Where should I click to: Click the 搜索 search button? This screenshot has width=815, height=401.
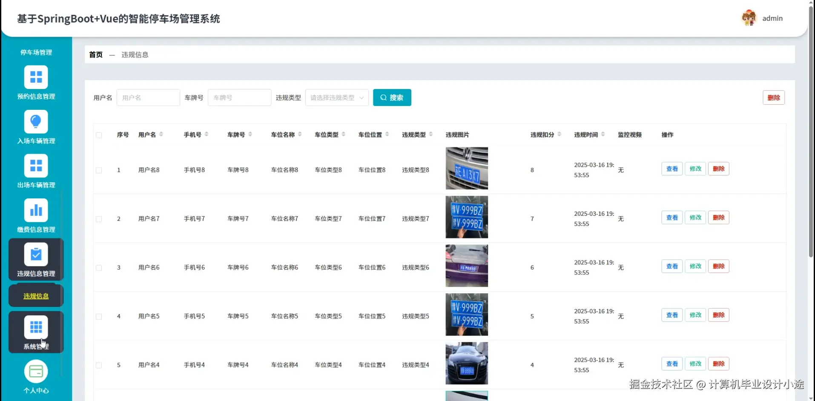(x=391, y=97)
